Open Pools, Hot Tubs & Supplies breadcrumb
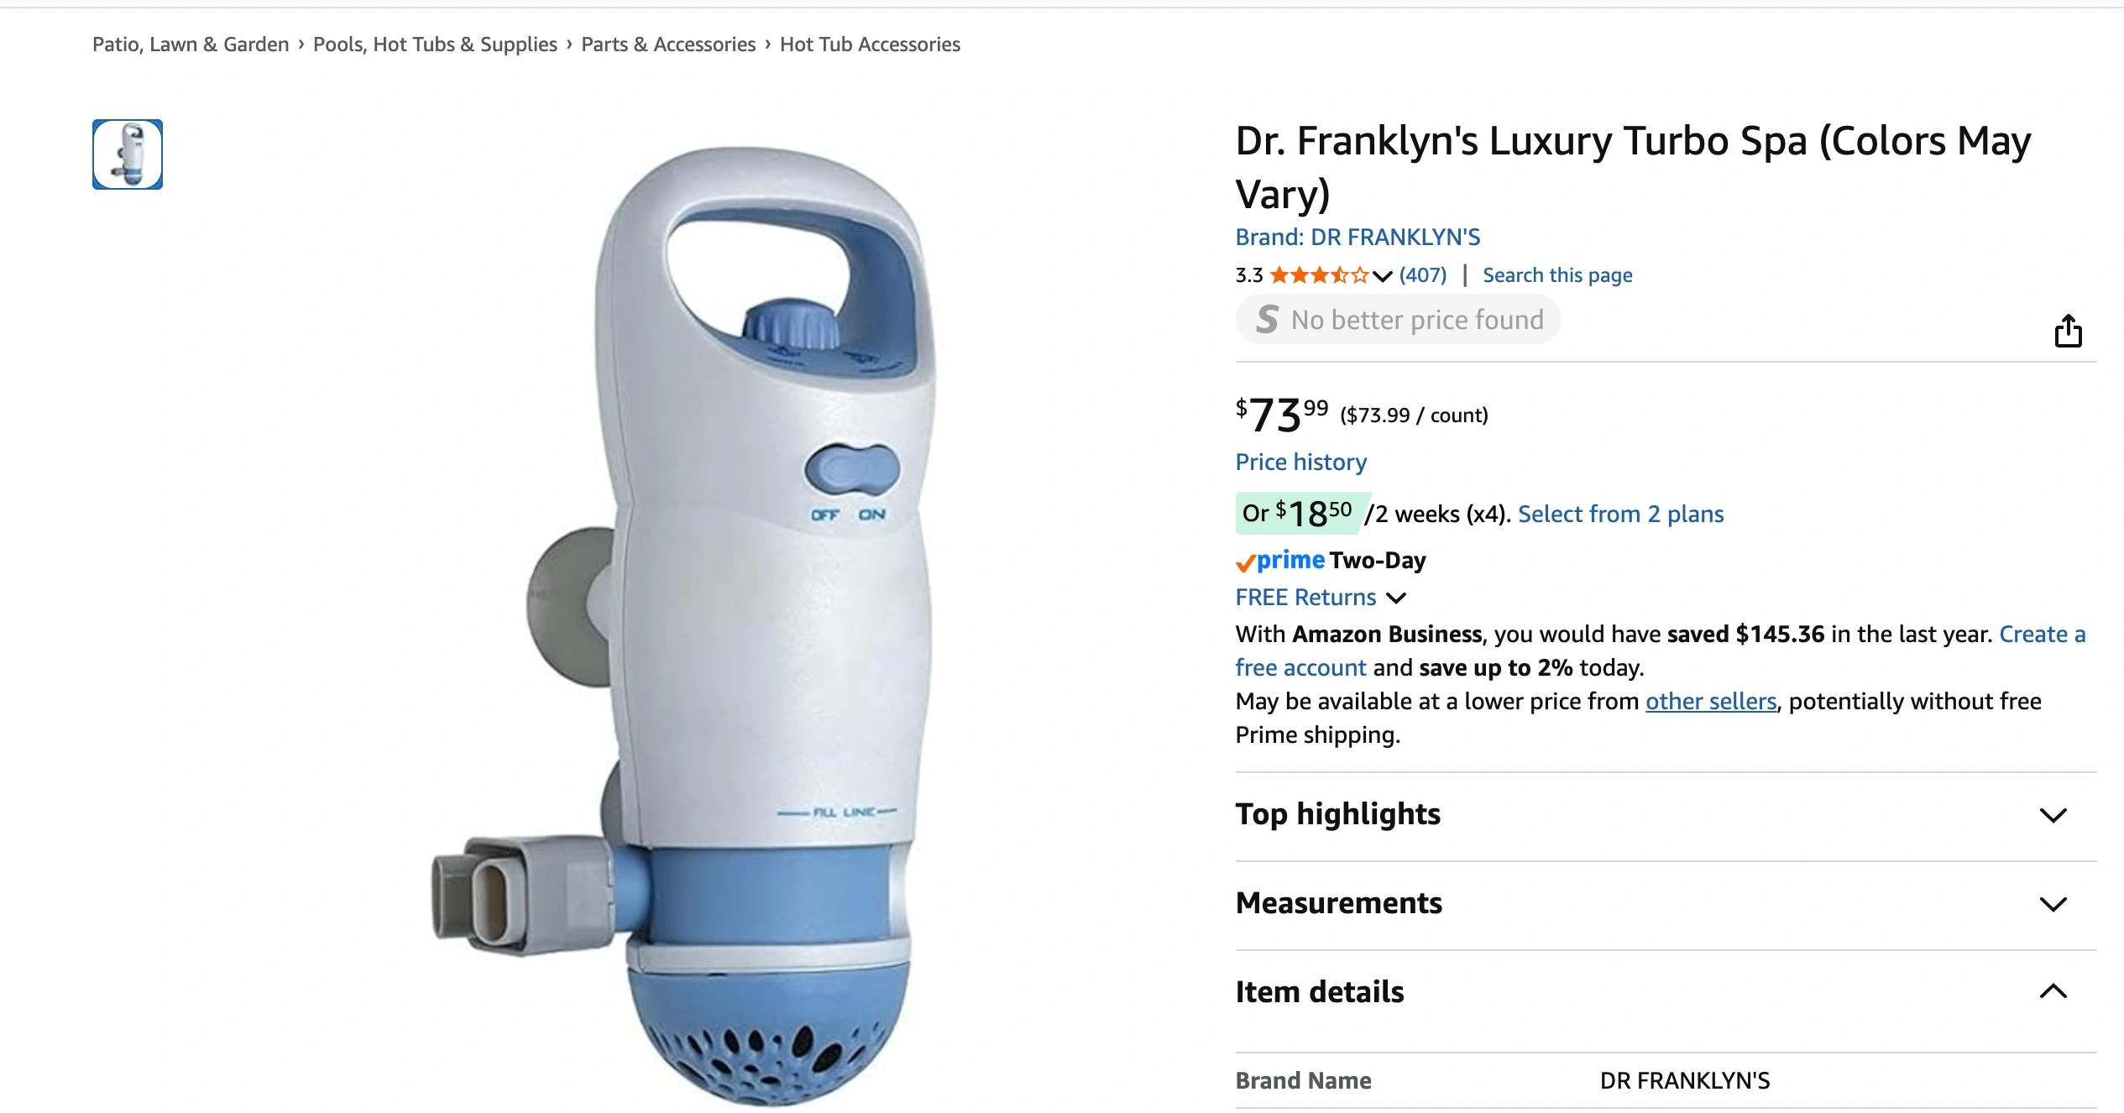This screenshot has width=2124, height=1113. pyautogui.click(x=435, y=44)
